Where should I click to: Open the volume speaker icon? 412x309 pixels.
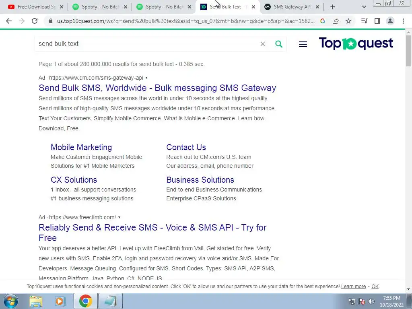tap(371, 301)
